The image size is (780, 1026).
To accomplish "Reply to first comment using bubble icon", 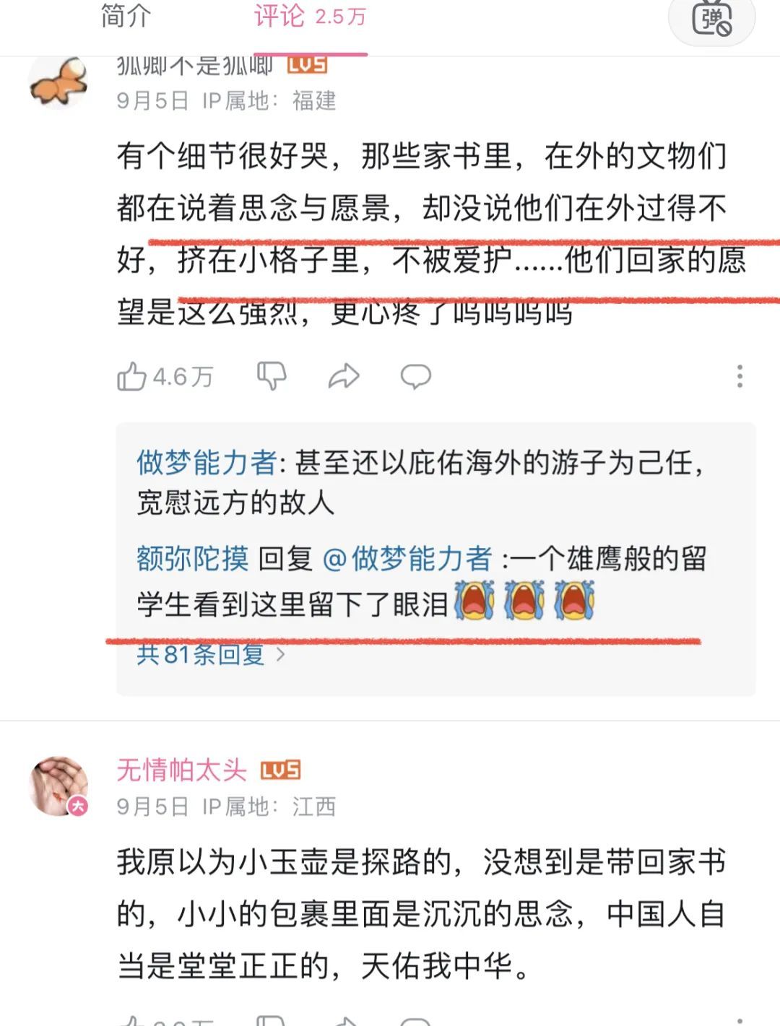I will [416, 376].
